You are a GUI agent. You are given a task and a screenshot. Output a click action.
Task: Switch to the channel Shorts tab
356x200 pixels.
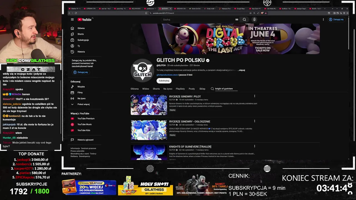tap(156, 89)
